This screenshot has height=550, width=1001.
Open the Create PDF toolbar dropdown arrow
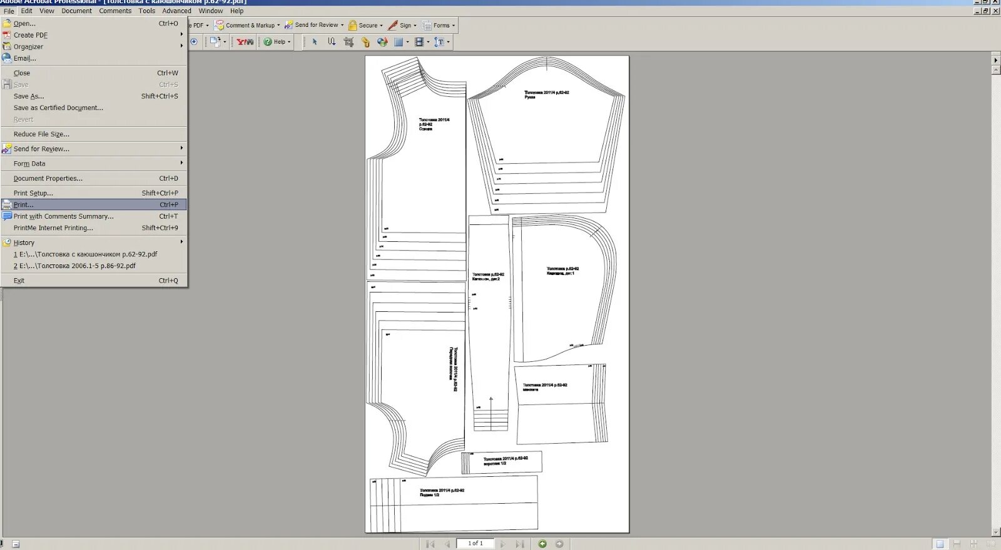coord(207,26)
